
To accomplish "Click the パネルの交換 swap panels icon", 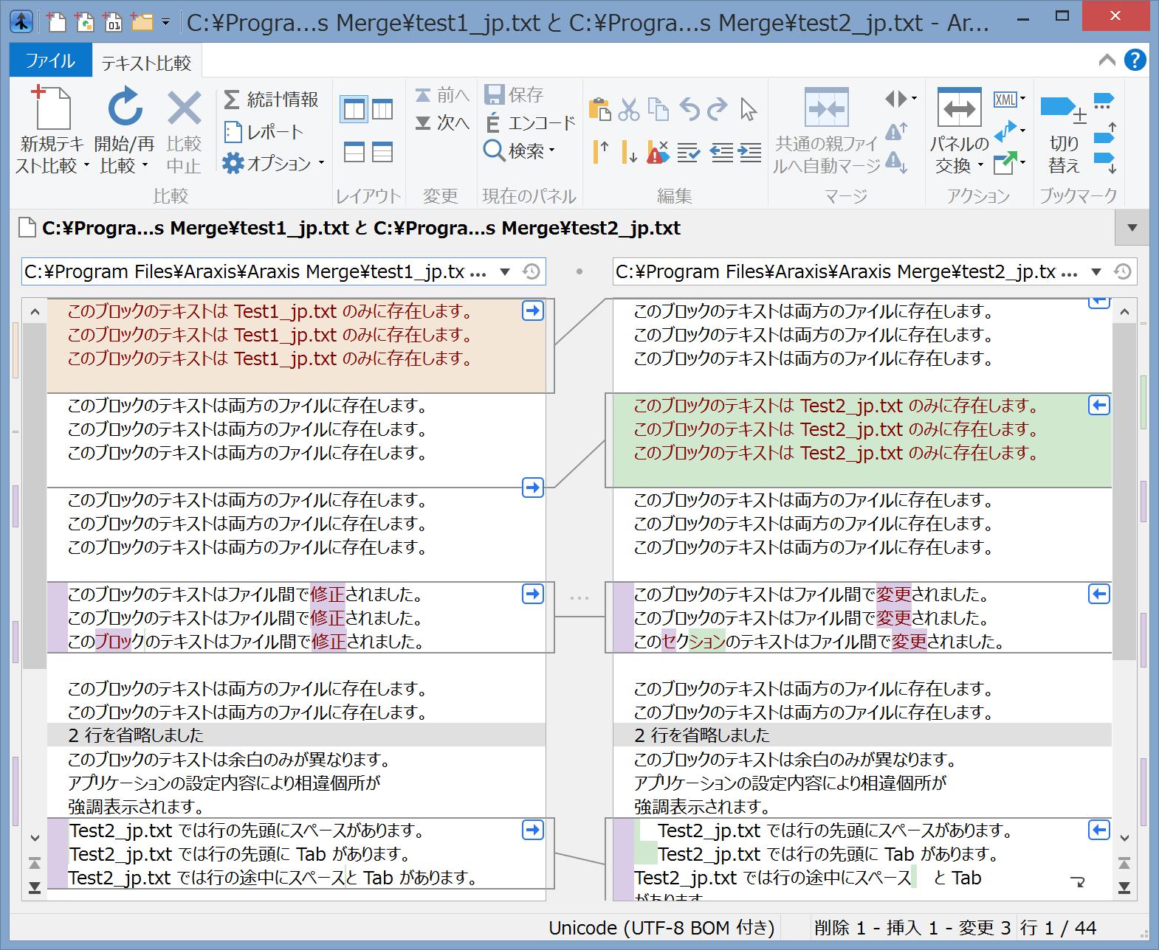I will (958, 108).
